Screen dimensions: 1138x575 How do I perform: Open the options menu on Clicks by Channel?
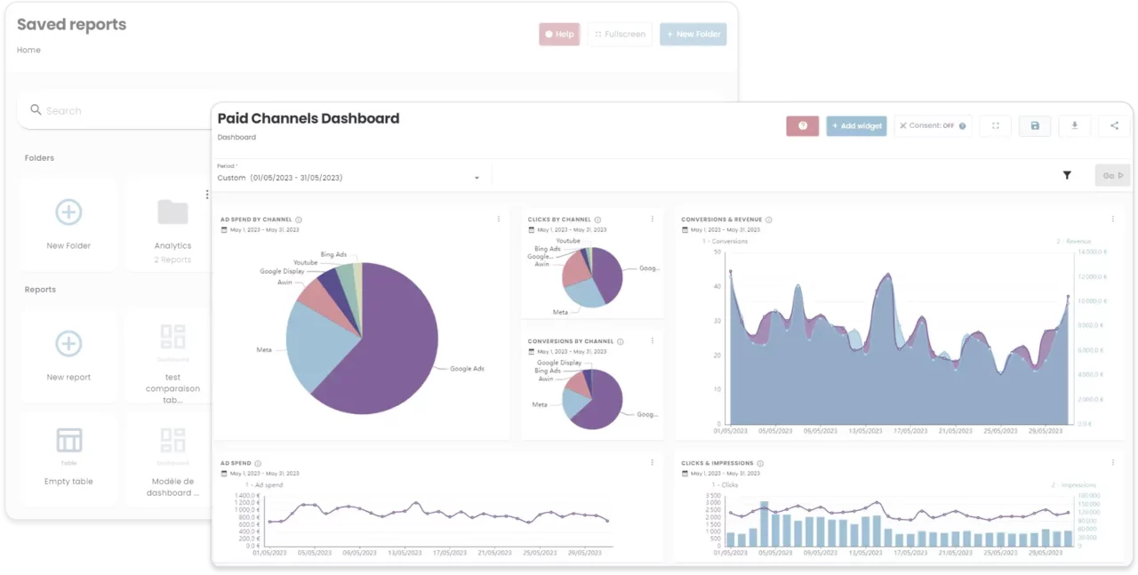point(652,219)
